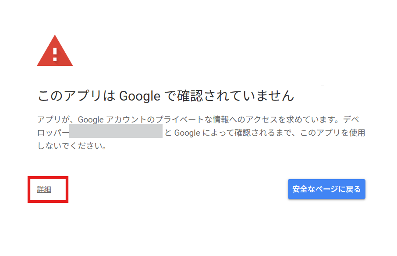The image size is (397, 256).
Task: Click the word Google in the heading
Action: pyautogui.click(x=140, y=96)
